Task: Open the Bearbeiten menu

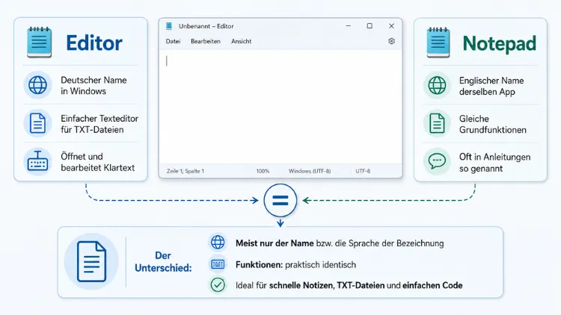Action: (206, 42)
